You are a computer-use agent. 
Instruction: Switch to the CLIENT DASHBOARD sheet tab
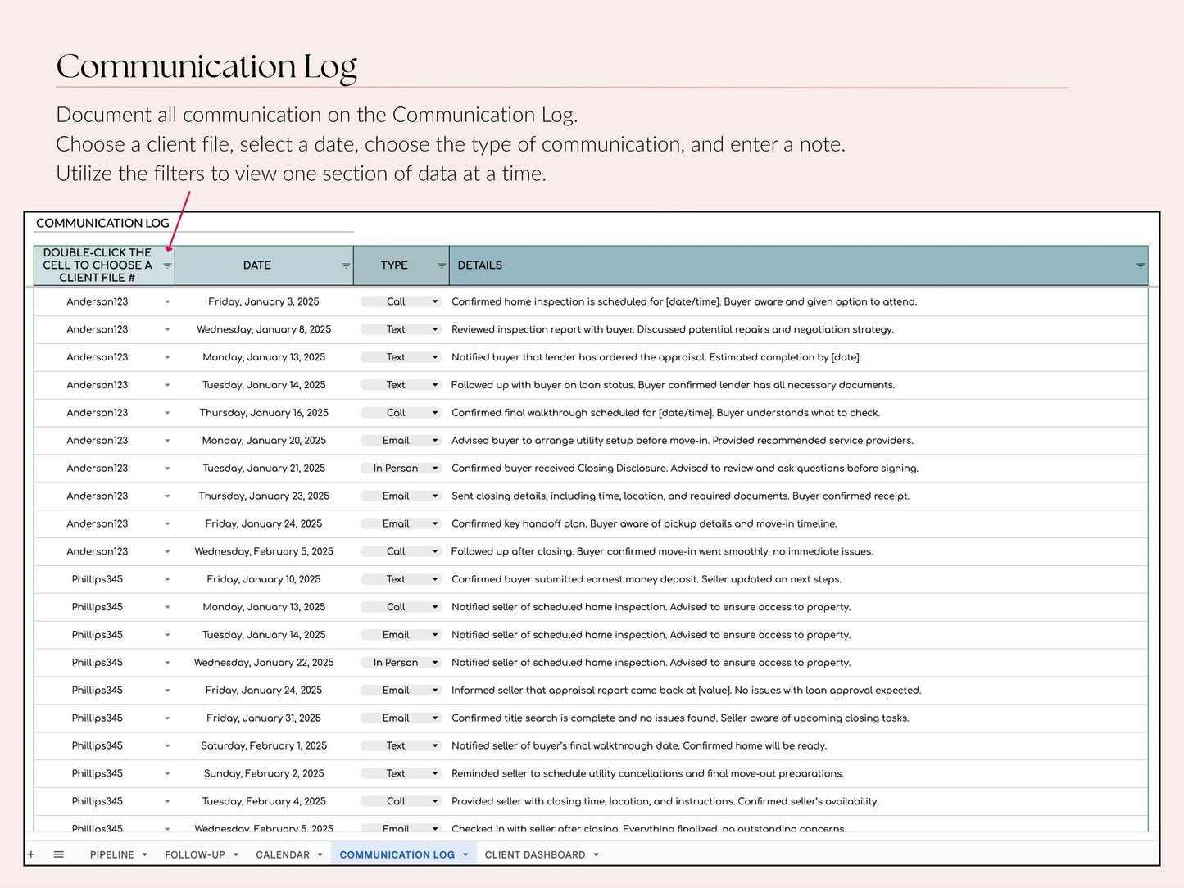535,854
